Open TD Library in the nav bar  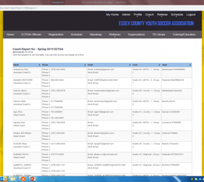(x=159, y=35)
